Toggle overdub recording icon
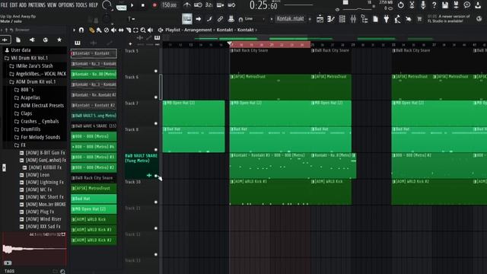Image resolution: width=487 pixels, height=274 pixels. 220,5
